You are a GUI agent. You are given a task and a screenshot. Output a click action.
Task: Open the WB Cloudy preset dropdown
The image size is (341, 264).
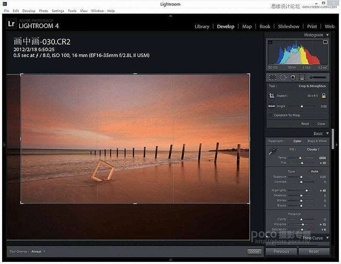tap(313, 149)
